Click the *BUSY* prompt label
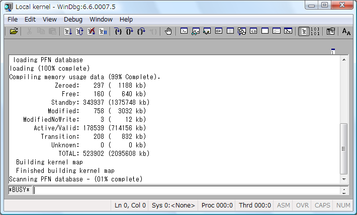The image size is (357, 215). click(19, 190)
